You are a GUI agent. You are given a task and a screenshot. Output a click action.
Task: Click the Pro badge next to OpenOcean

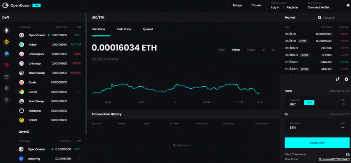click(x=37, y=5)
